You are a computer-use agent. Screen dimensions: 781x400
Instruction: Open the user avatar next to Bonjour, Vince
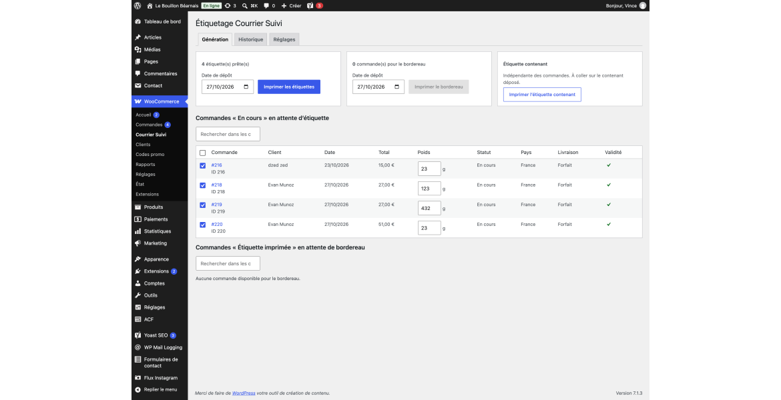pyautogui.click(x=643, y=5)
